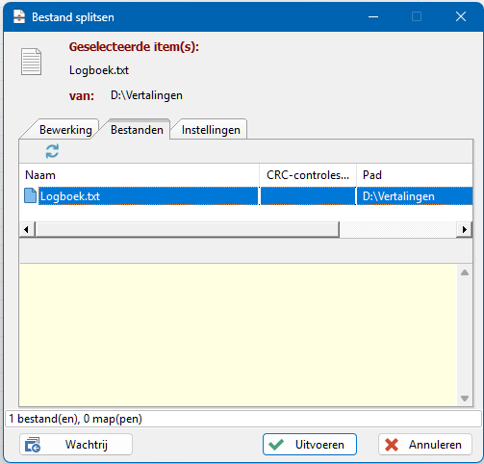The height and width of the screenshot is (464, 484).
Task: Select the Bestanden tab
Action: click(137, 129)
